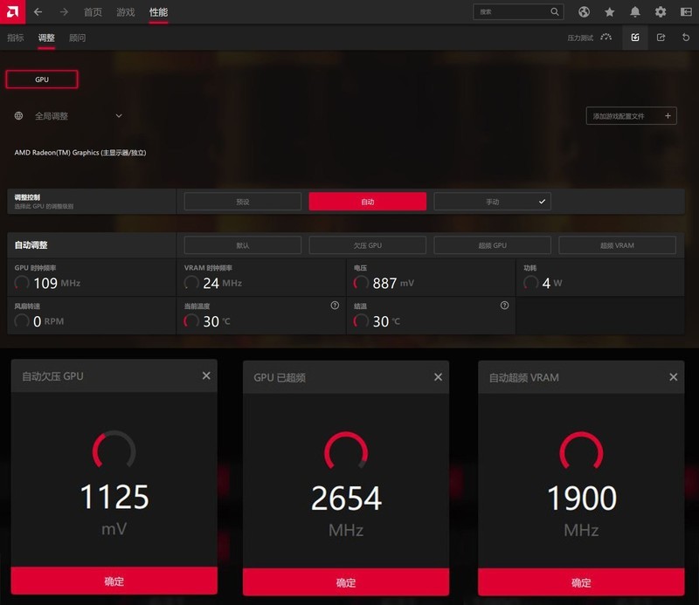Choose 欠压 GPU auto tuning option

(367, 245)
